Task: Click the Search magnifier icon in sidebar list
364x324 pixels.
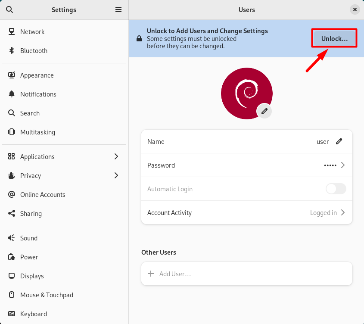Action: coord(11,113)
